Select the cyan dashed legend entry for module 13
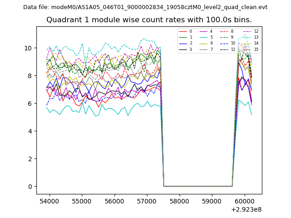This screenshot has height=218, width=291. 247,37
